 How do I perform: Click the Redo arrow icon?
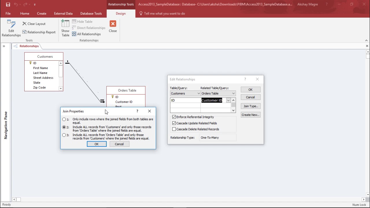25,4
